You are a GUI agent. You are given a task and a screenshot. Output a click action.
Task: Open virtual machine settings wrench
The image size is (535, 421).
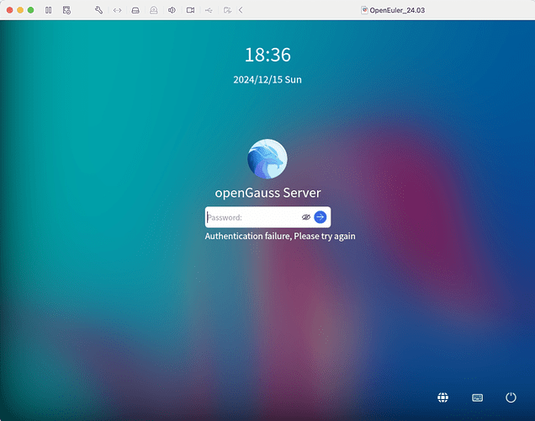point(99,10)
